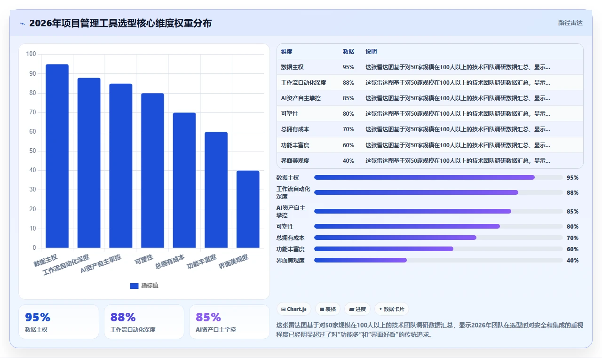Image resolution: width=602 pixels, height=358 pixels.
Task: Open the 85% AI资产自主掌控 stat card
Action: (x=230, y=322)
